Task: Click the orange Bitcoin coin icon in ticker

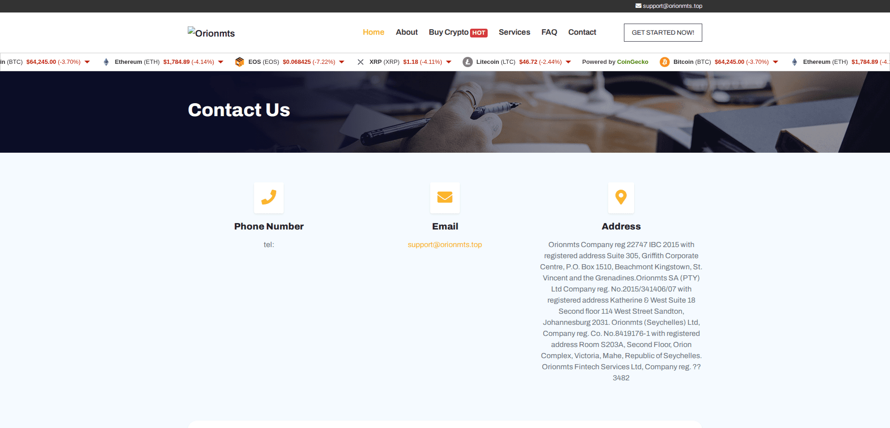Action: pos(665,62)
